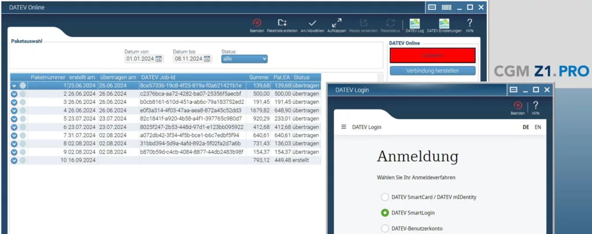
Task: Click date 31.07.2024 in erstellt am column
Action: pos(83,135)
